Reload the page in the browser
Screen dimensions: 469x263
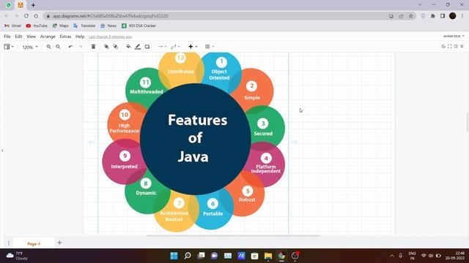pyautogui.click(x=26, y=16)
